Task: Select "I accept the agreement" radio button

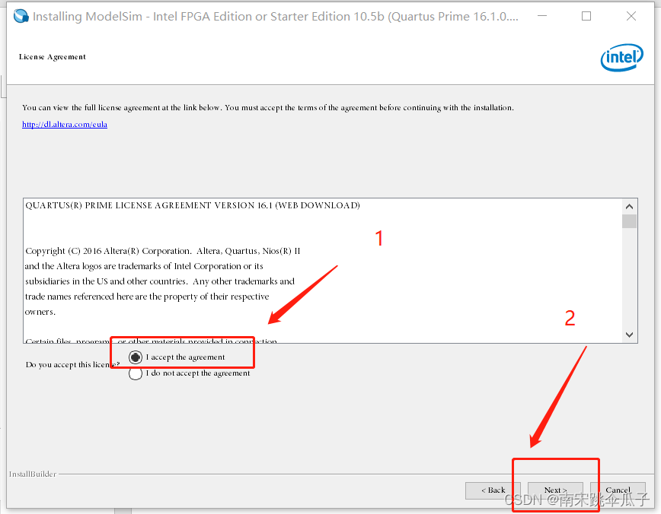Action: click(x=136, y=357)
